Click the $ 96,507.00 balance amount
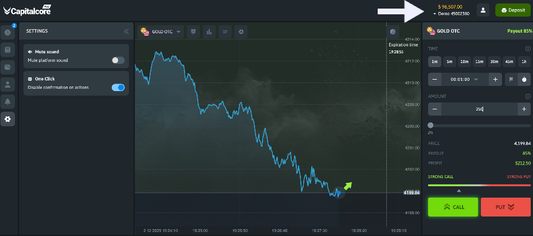The width and height of the screenshot is (533, 236). point(450,6)
